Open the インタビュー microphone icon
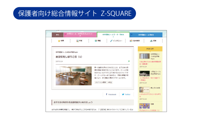The width and height of the screenshot is (209, 121). (111, 41)
